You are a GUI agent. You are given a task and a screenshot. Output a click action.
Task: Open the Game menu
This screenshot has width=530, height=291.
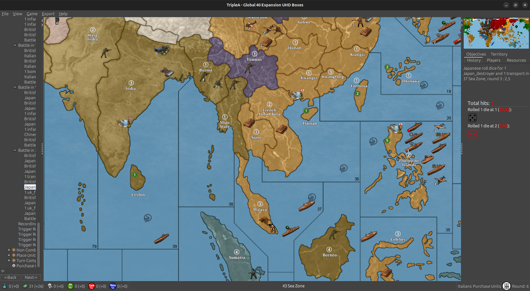pyautogui.click(x=32, y=14)
